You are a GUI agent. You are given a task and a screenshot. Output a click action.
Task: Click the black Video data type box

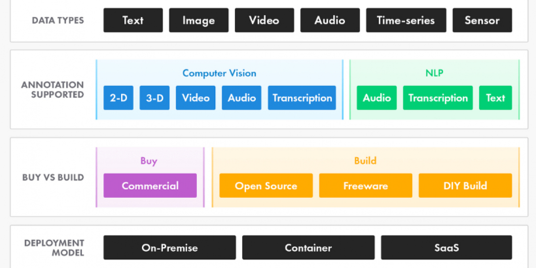pyautogui.click(x=264, y=20)
